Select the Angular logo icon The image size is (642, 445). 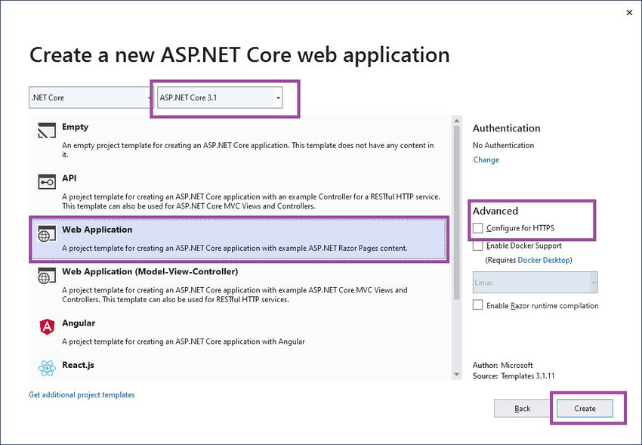(x=47, y=326)
